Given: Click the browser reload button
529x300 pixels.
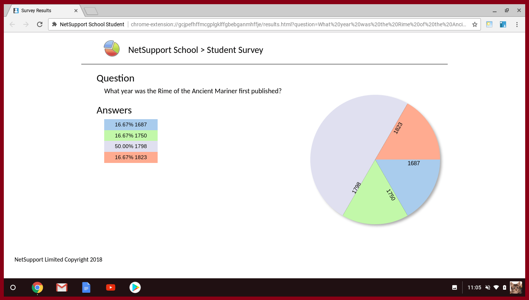Looking at the screenshot, I should click(x=39, y=24).
